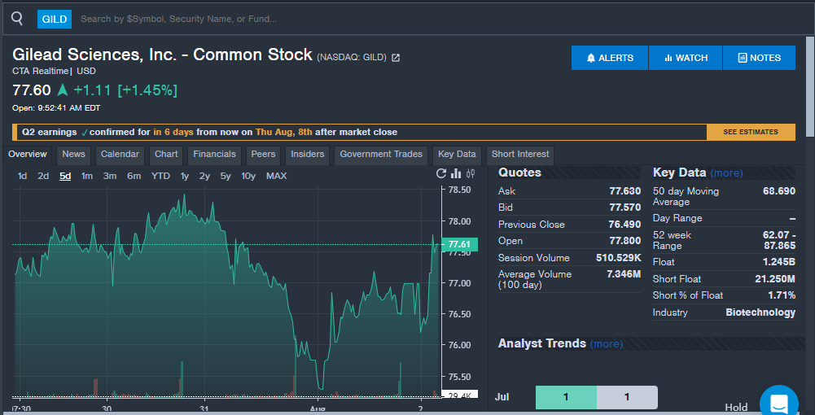
Task: Select the 1m chart range
Action: (x=87, y=176)
